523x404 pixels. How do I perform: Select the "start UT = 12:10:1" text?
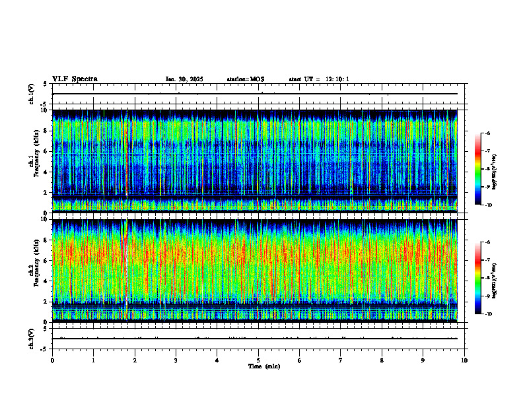[319, 79]
